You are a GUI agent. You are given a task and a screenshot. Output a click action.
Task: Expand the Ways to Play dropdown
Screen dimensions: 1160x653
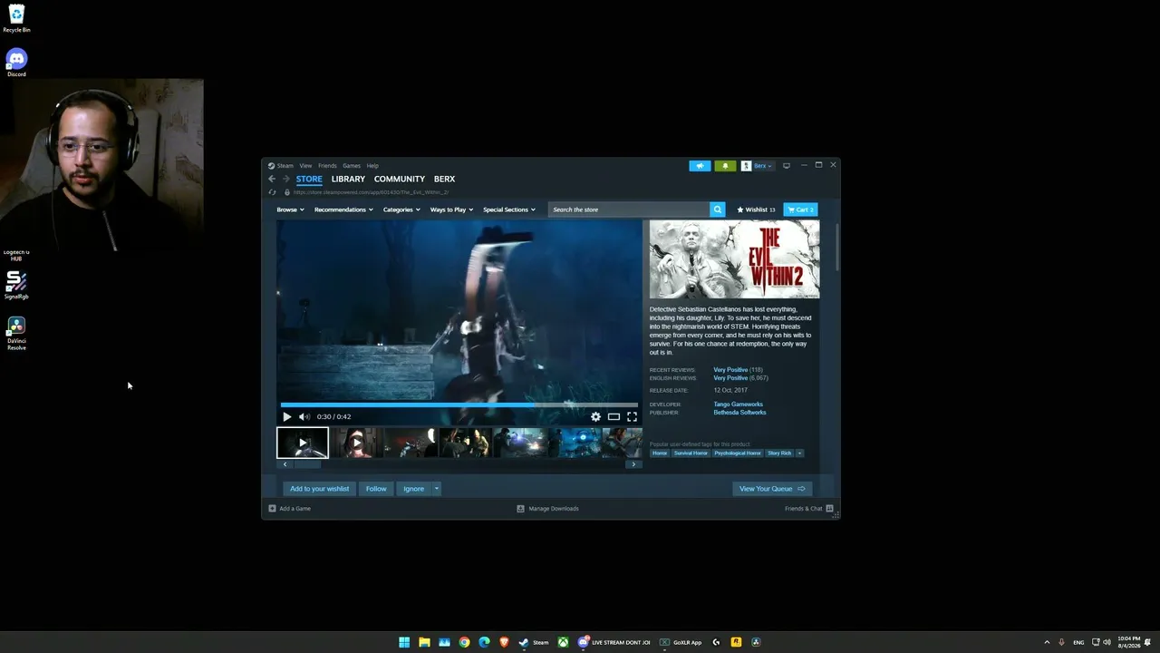click(x=451, y=210)
